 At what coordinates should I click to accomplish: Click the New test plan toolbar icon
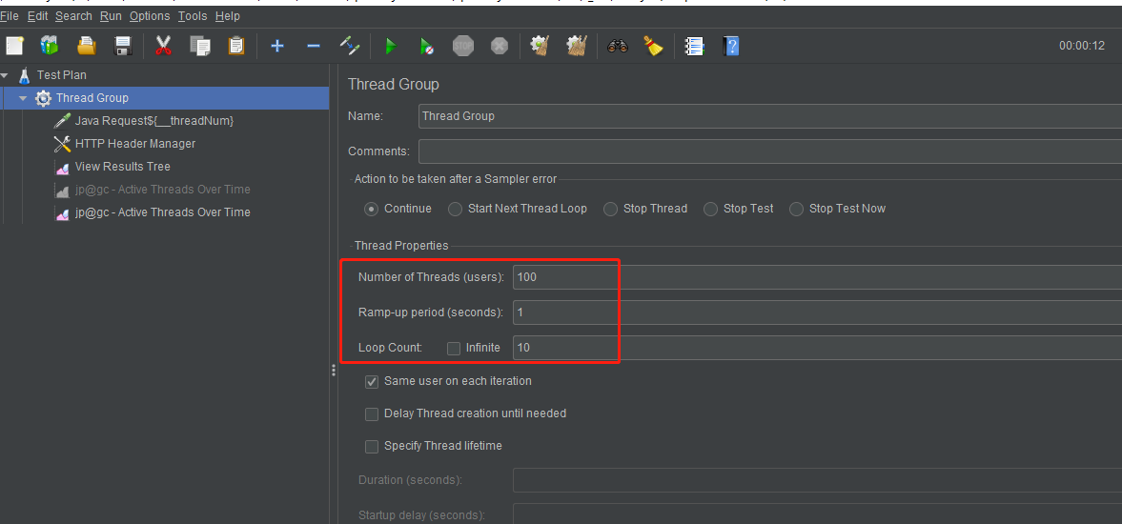click(x=14, y=47)
